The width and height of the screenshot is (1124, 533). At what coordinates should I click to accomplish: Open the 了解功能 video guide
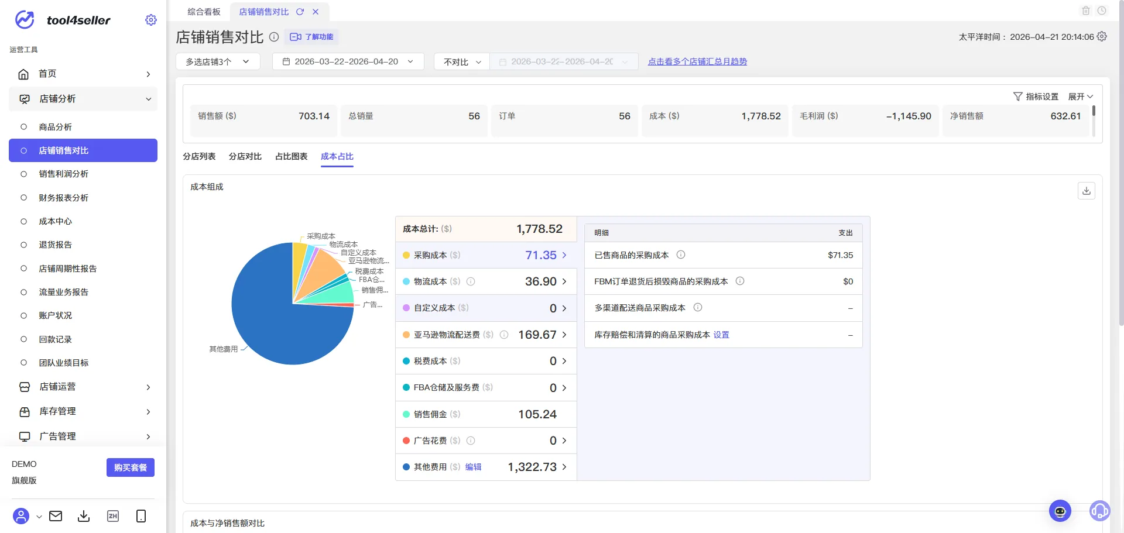(311, 37)
